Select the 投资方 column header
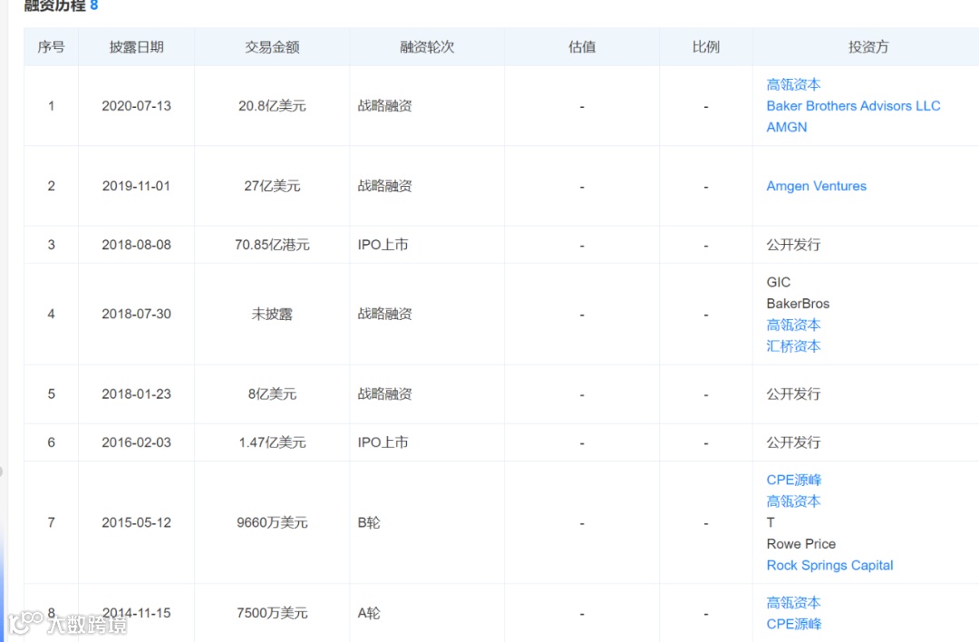Viewport: 979px width, 642px height. [x=868, y=47]
